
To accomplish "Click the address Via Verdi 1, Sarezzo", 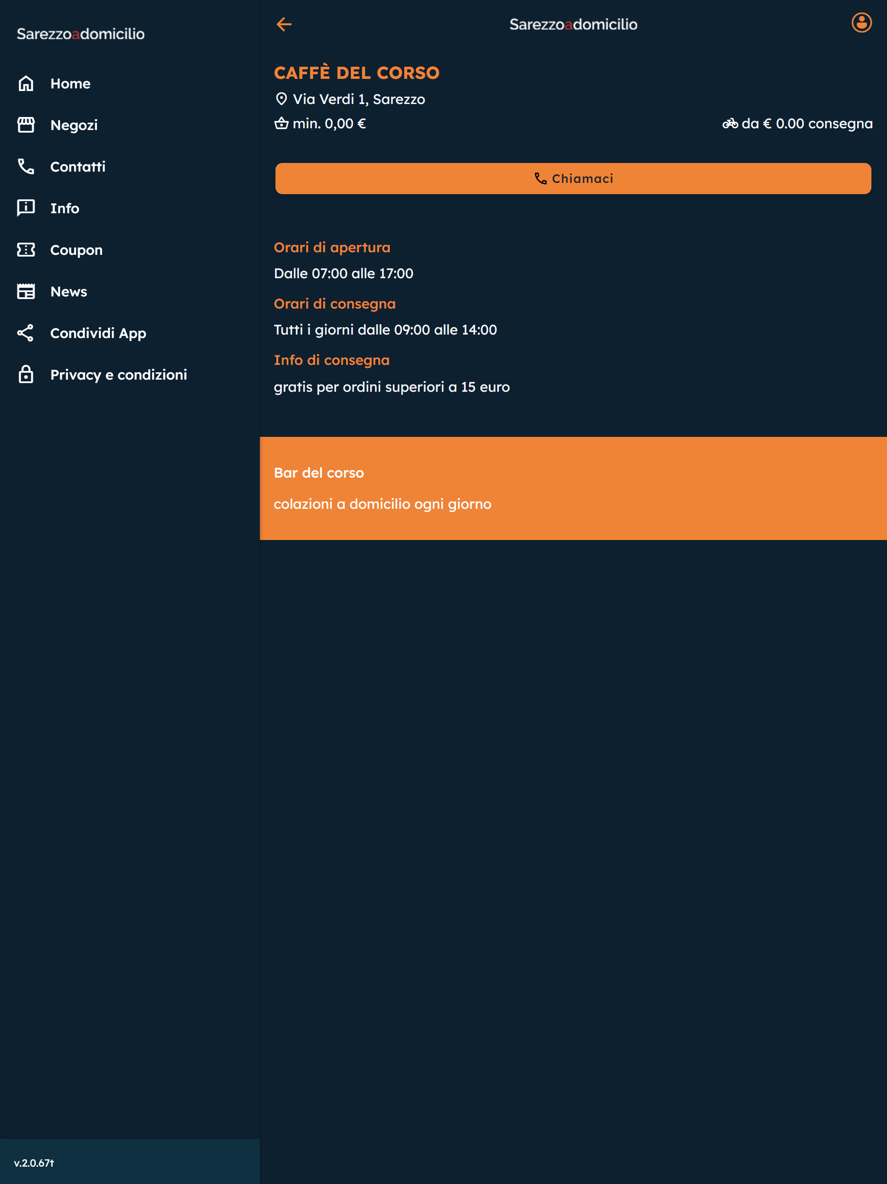I will 359,99.
